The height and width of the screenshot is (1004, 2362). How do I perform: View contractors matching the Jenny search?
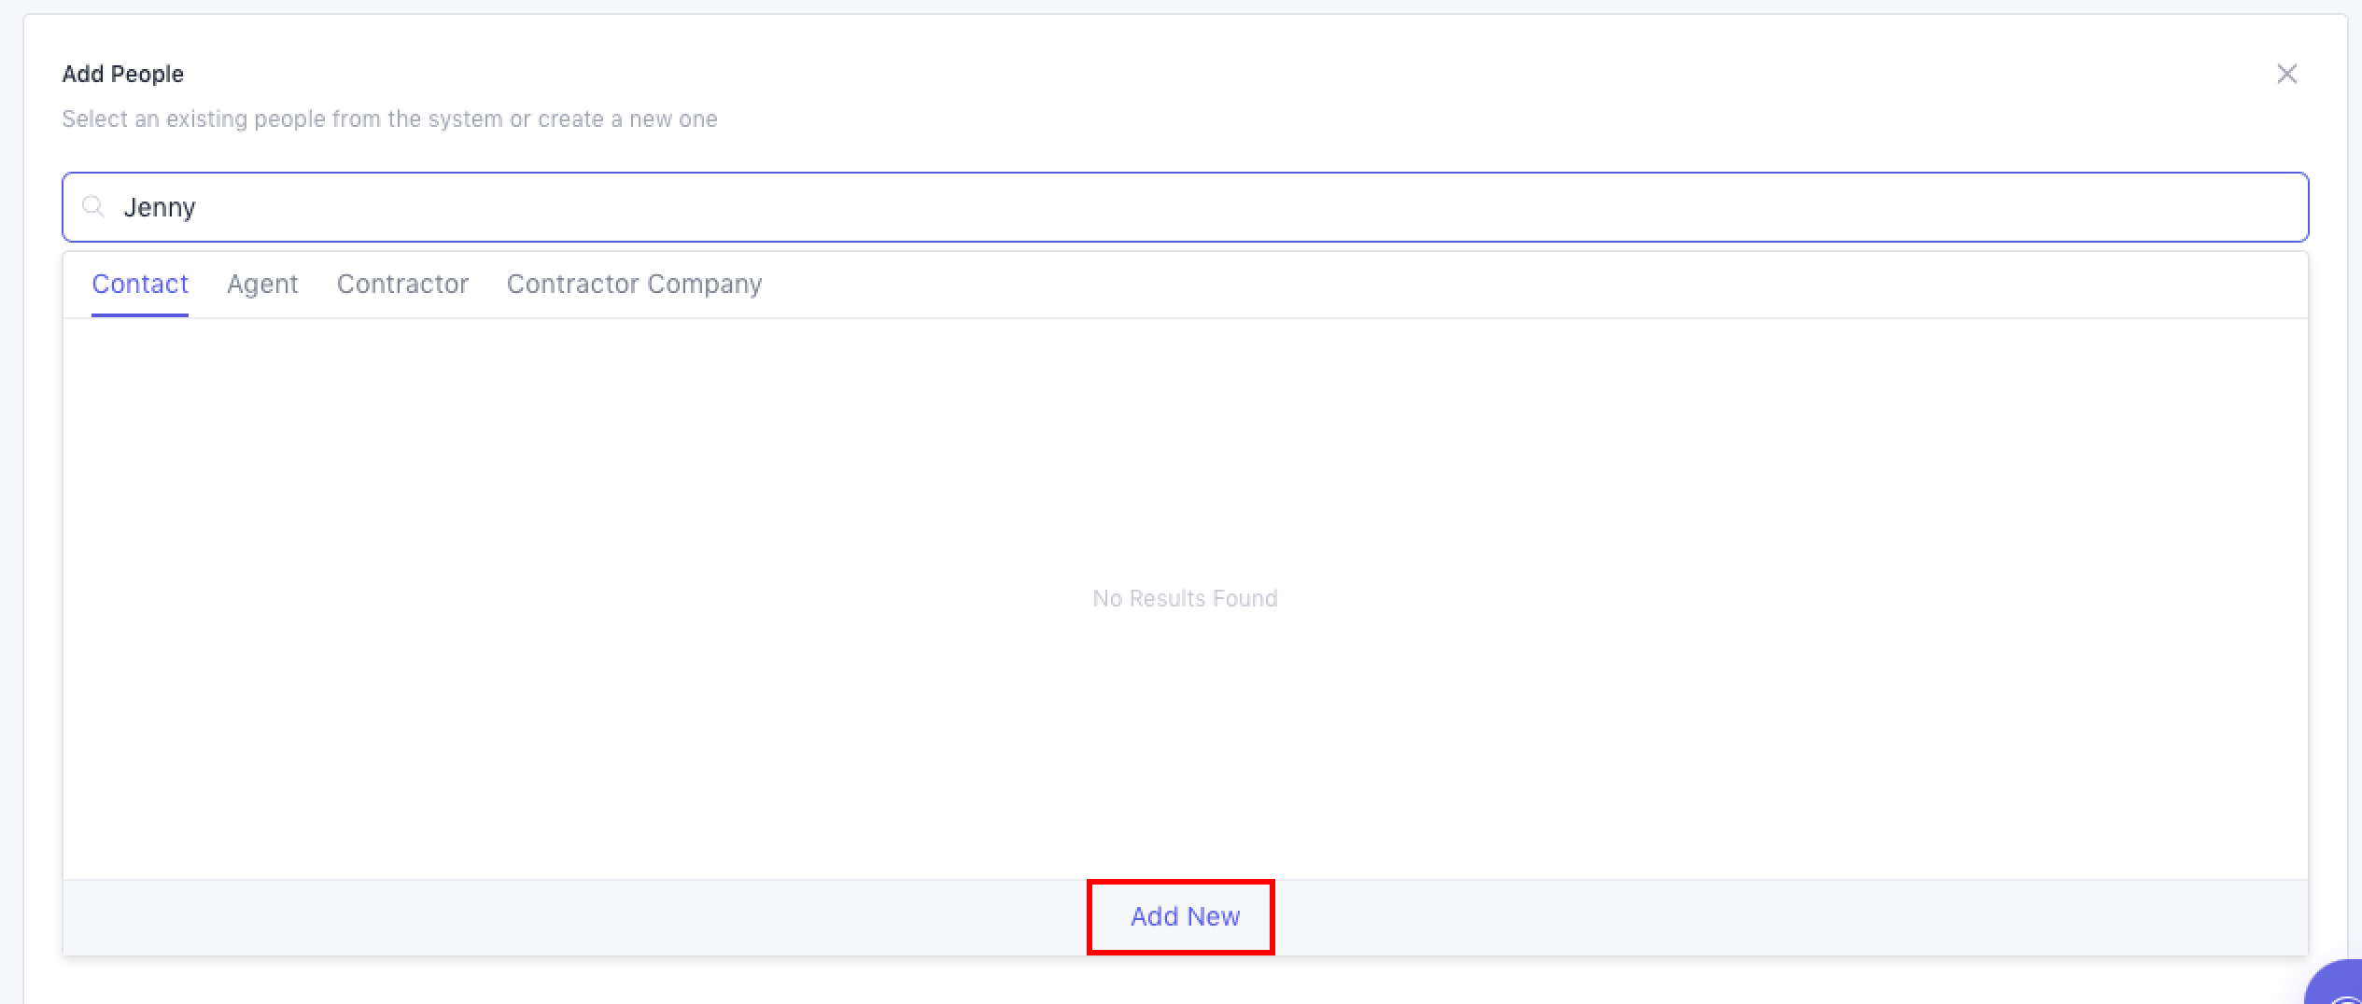(x=402, y=284)
